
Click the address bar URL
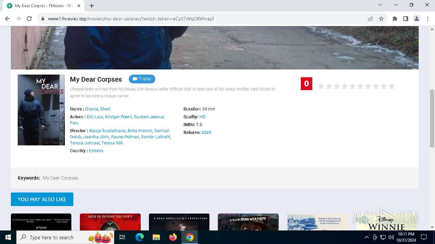(x=131, y=19)
